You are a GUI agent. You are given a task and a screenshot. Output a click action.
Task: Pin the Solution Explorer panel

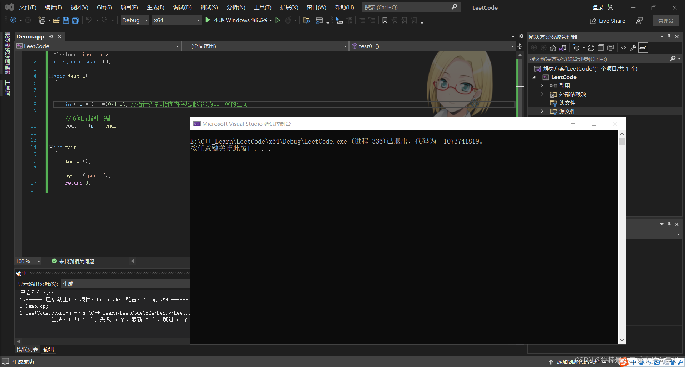(669, 37)
